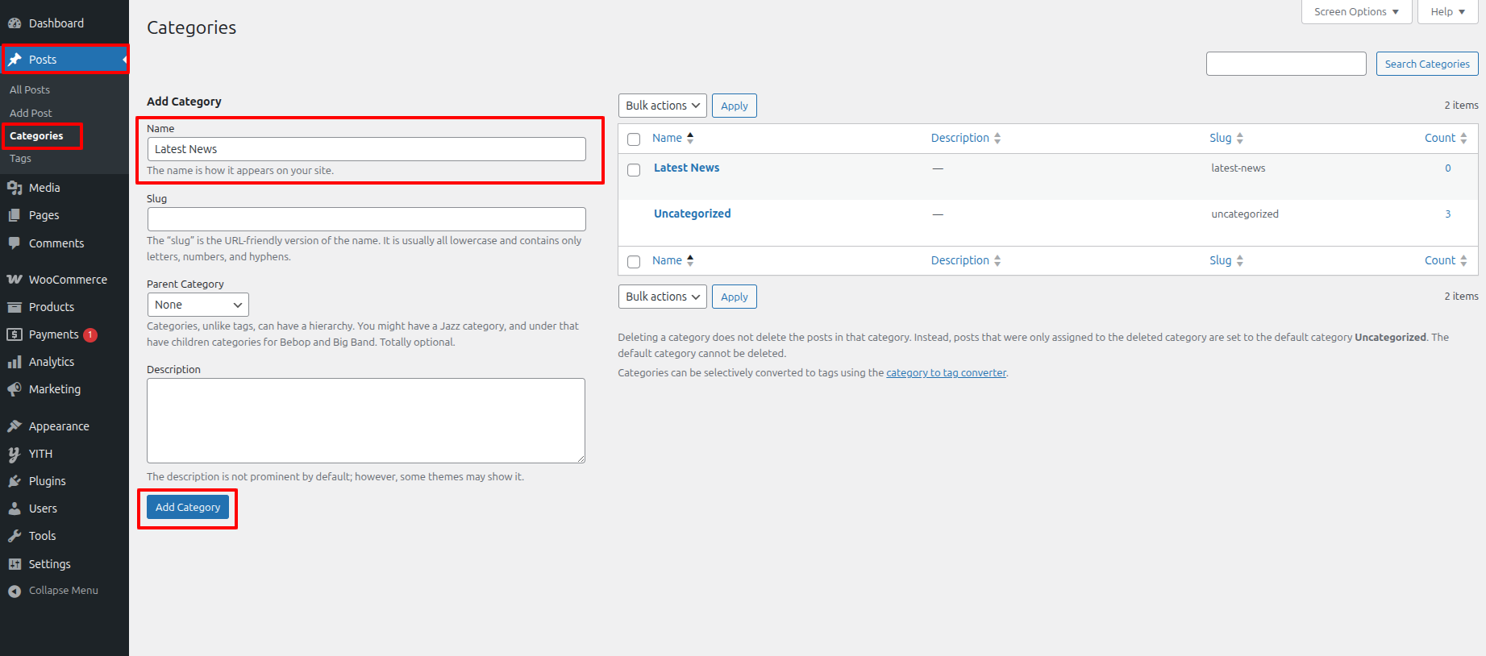The height and width of the screenshot is (656, 1486).
Task: Open the category to tag converter link
Action: [x=946, y=373]
